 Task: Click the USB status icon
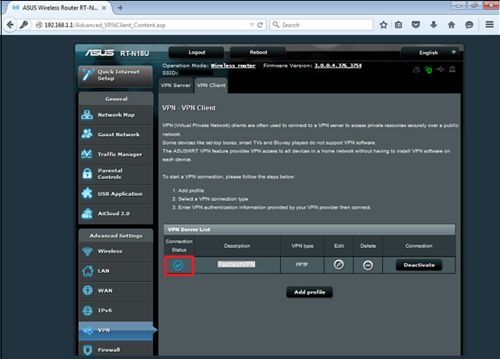440,69
